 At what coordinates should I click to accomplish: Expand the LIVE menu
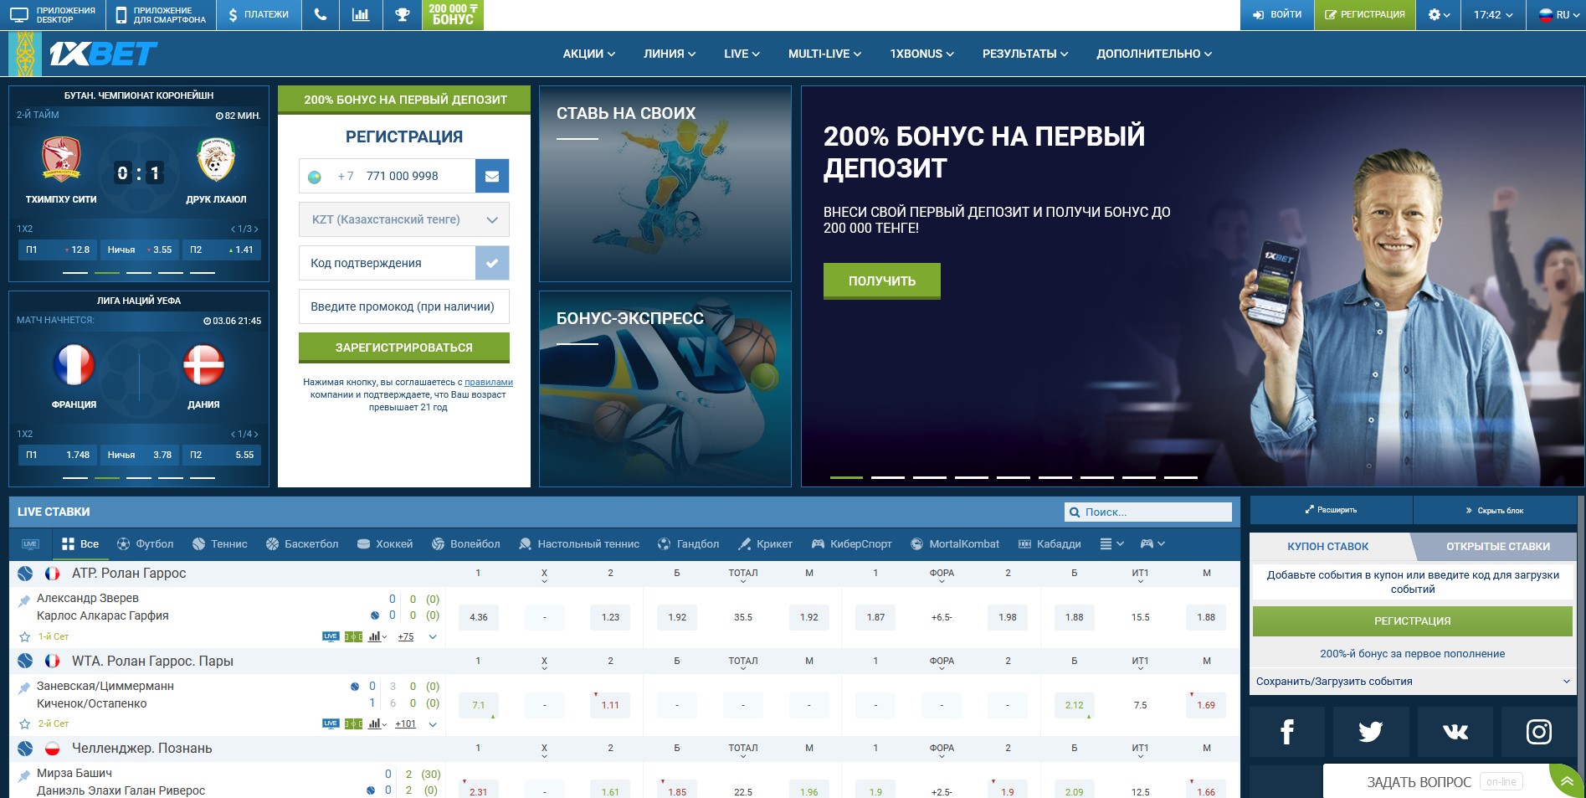coord(742,54)
